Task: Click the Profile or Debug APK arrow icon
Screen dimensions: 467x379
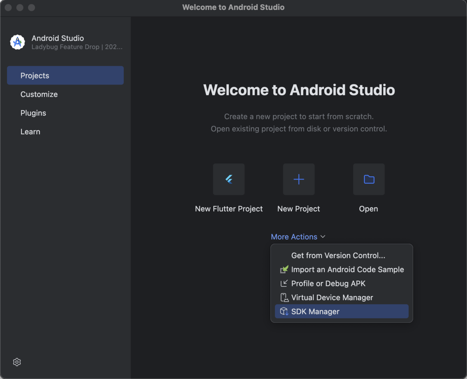Action: point(284,283)
